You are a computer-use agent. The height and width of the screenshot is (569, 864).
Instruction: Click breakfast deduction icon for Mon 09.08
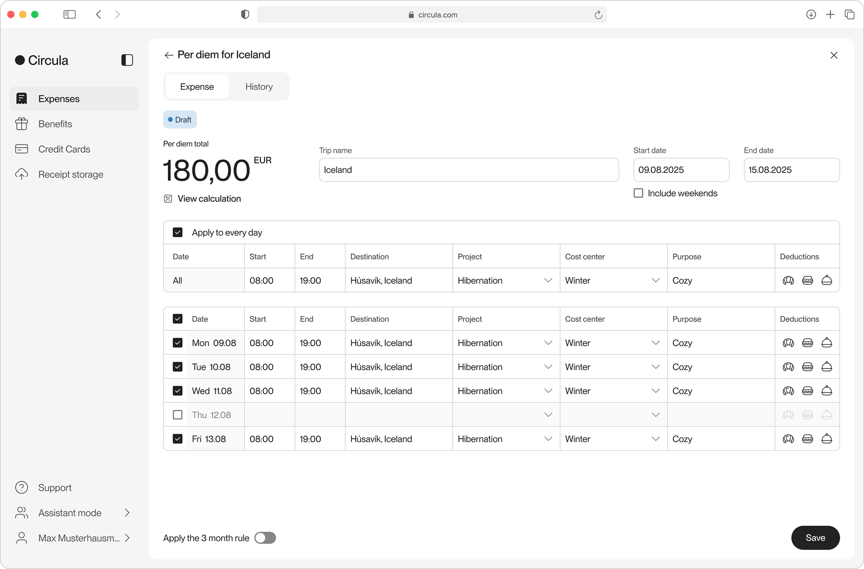pyautogui.click(x=788, y=343)
